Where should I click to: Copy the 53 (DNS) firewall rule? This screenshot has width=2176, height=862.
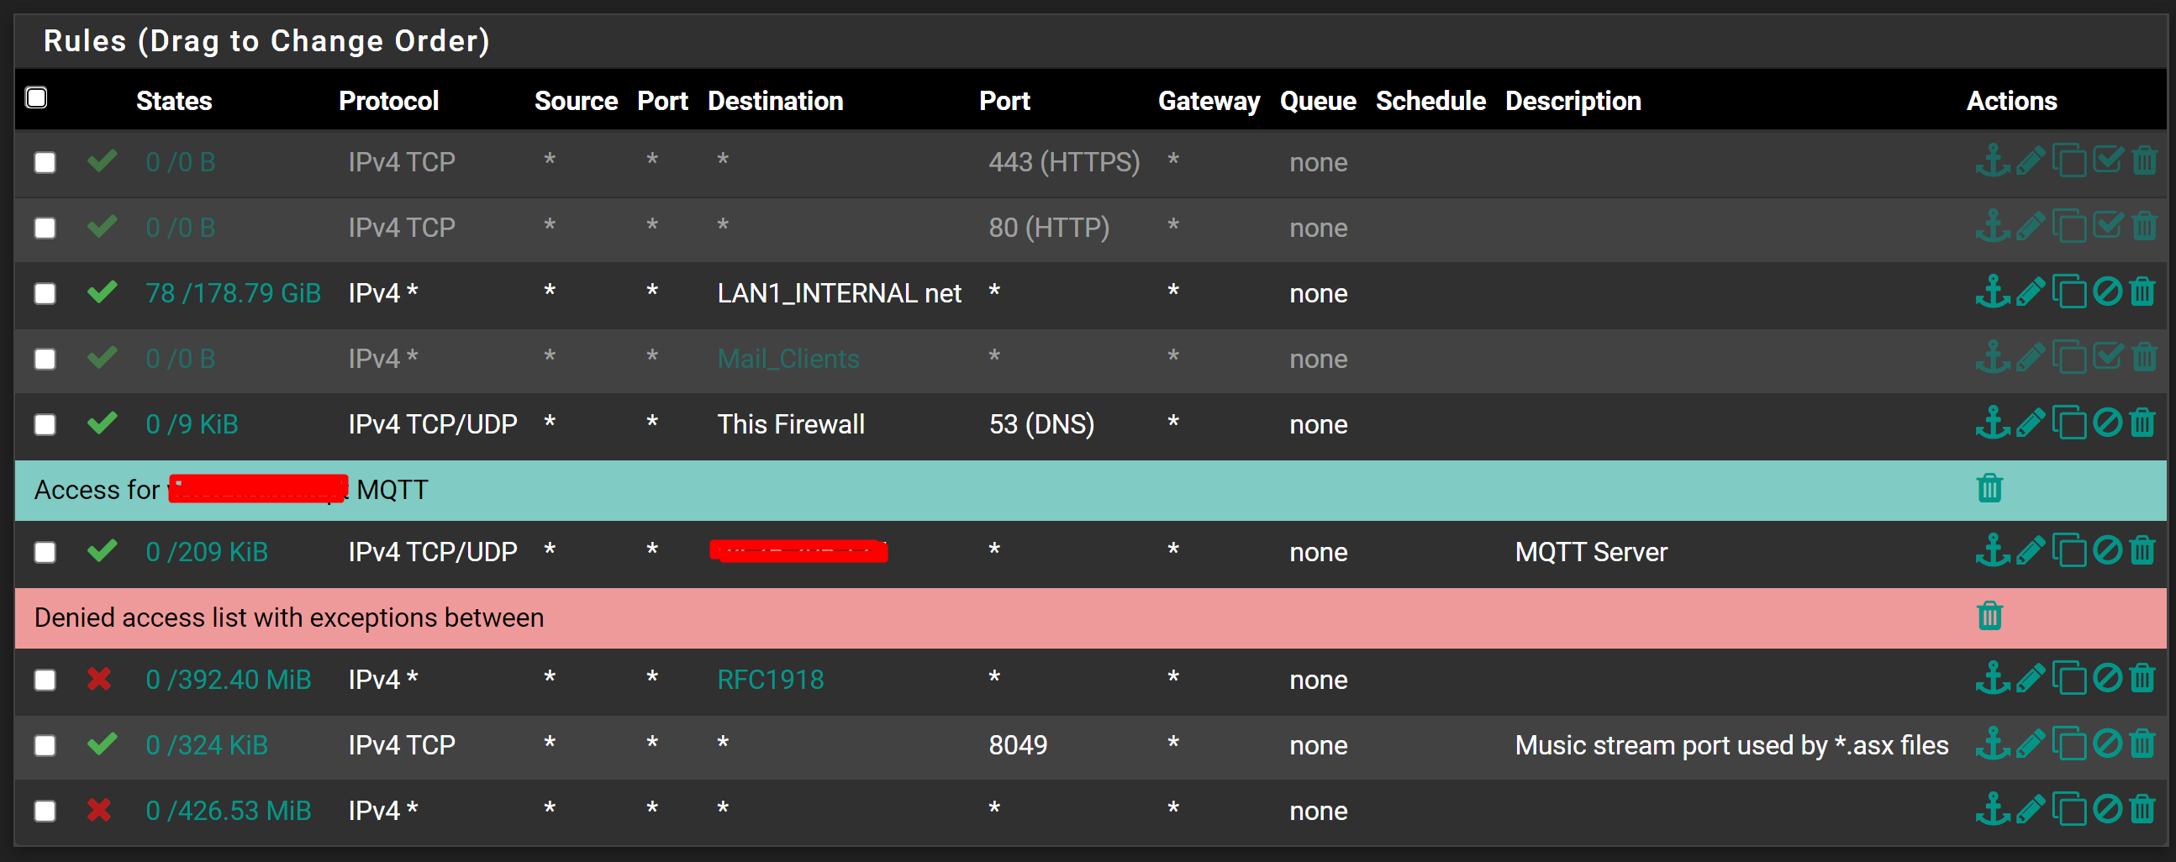click(x=2068, y=423)
